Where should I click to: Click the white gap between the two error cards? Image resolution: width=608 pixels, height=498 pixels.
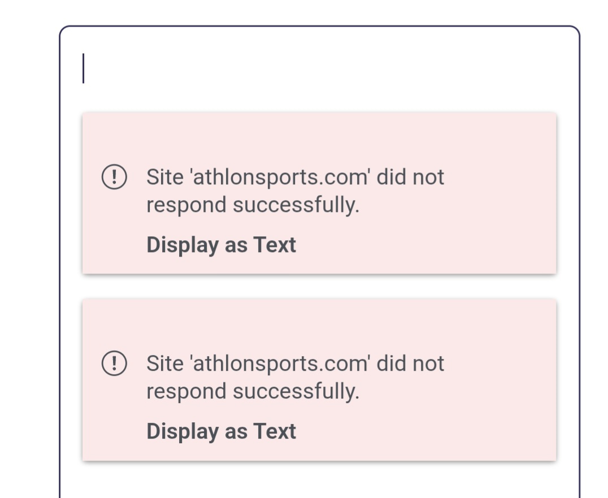pos(319,287)
